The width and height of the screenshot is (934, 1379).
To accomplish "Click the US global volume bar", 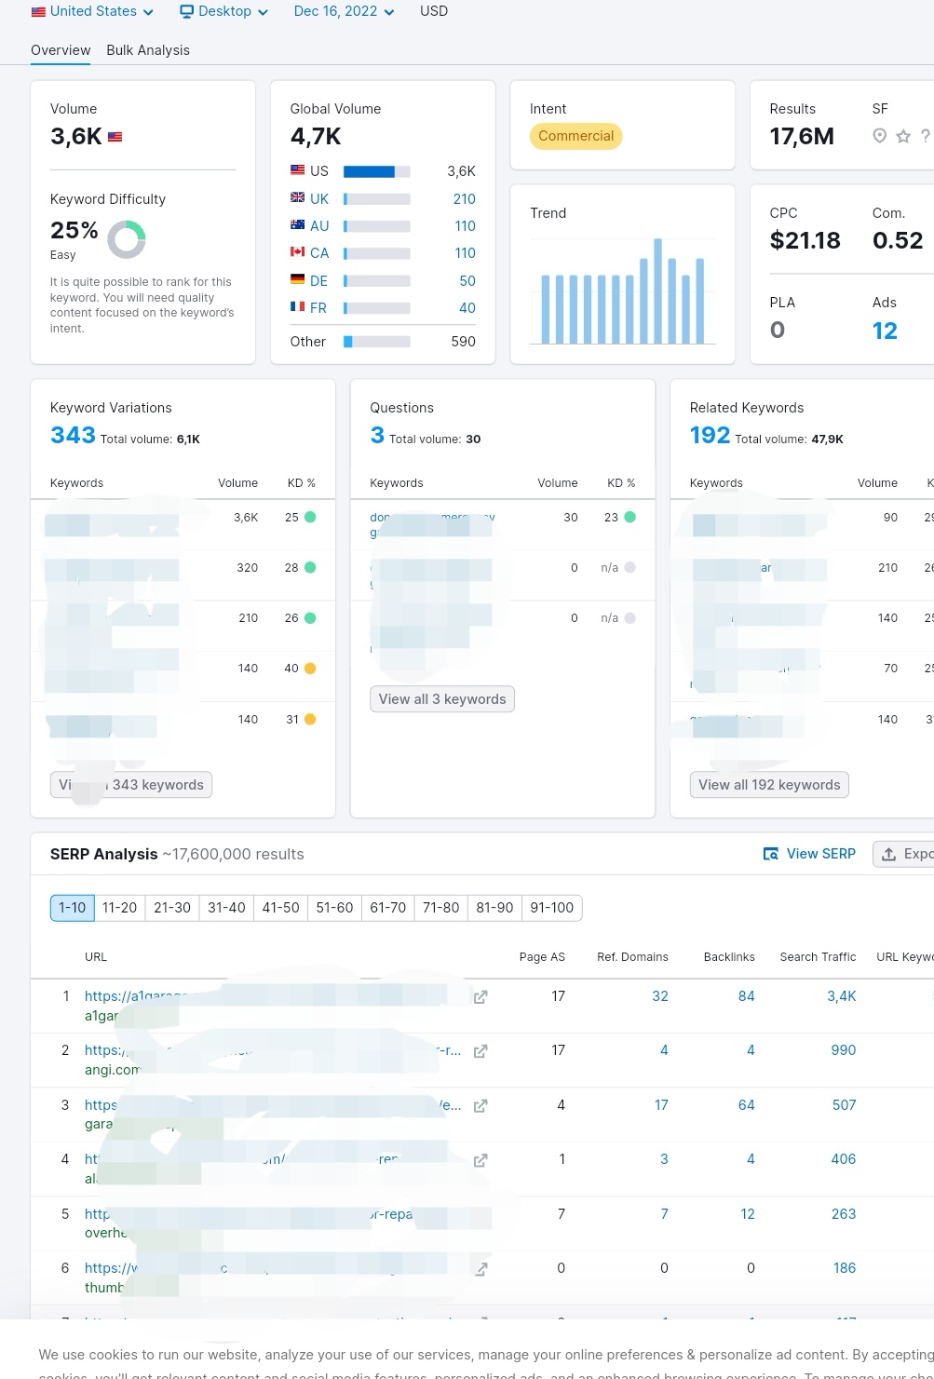I will click(377, 171).
